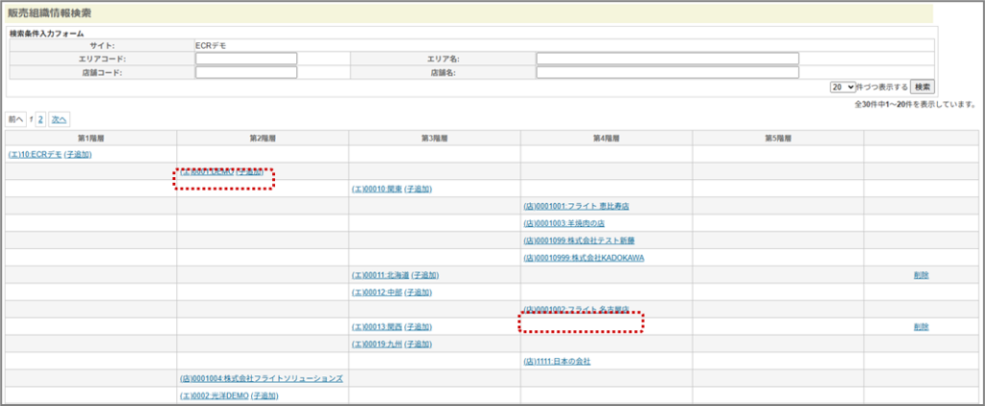Click 削除 in the 関西 row
The height and width of the screenshot is (406, 985).
(922, 327)
